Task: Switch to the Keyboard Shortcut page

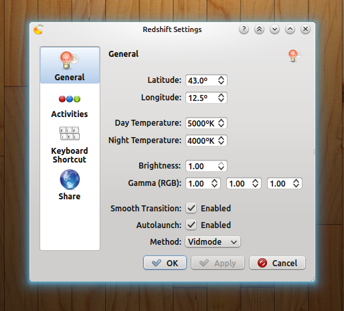Action: tap(70, 155)
